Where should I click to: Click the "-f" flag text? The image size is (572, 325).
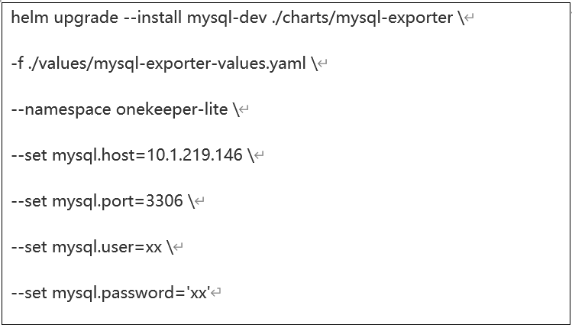click(18, 63)
